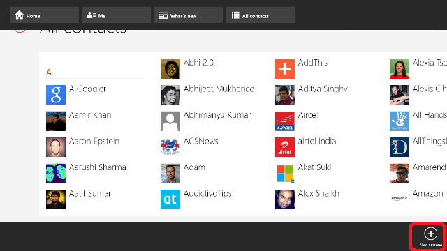This screenshot has height=251, width=447.
Task: Click Aarushi Sharma's colorful avatar
Action: 56,174
